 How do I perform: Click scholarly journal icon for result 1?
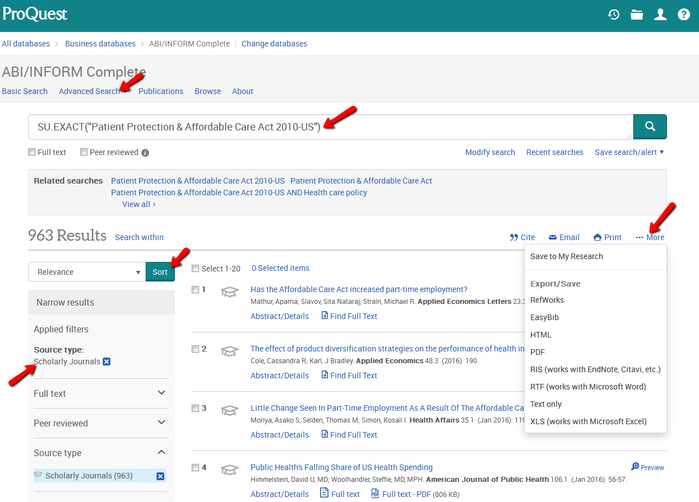point(229,292)
